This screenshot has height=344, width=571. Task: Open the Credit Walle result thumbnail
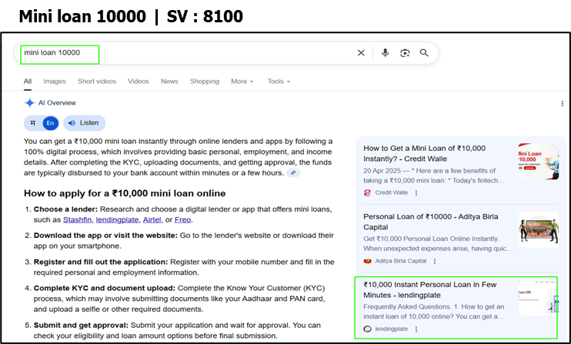point(538,162)
